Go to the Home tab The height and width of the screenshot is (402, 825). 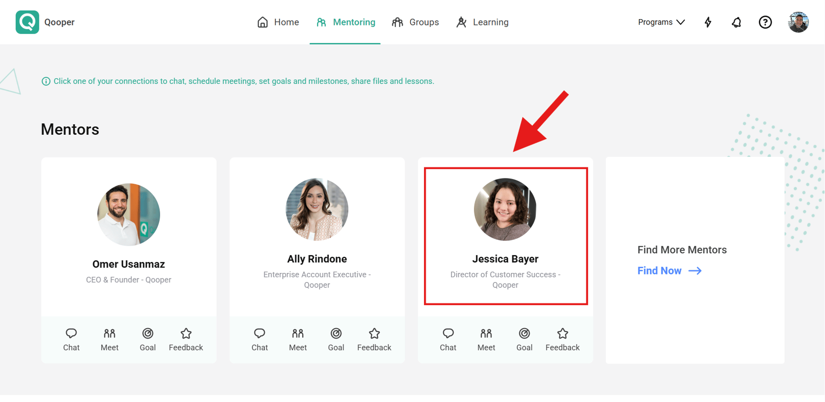coord(278,22)
